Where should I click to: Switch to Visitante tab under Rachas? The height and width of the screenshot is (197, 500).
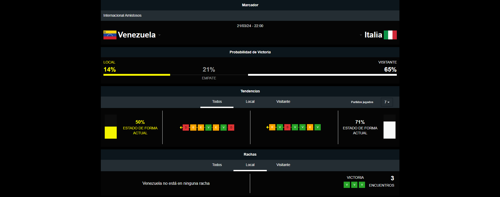[283, 165]
